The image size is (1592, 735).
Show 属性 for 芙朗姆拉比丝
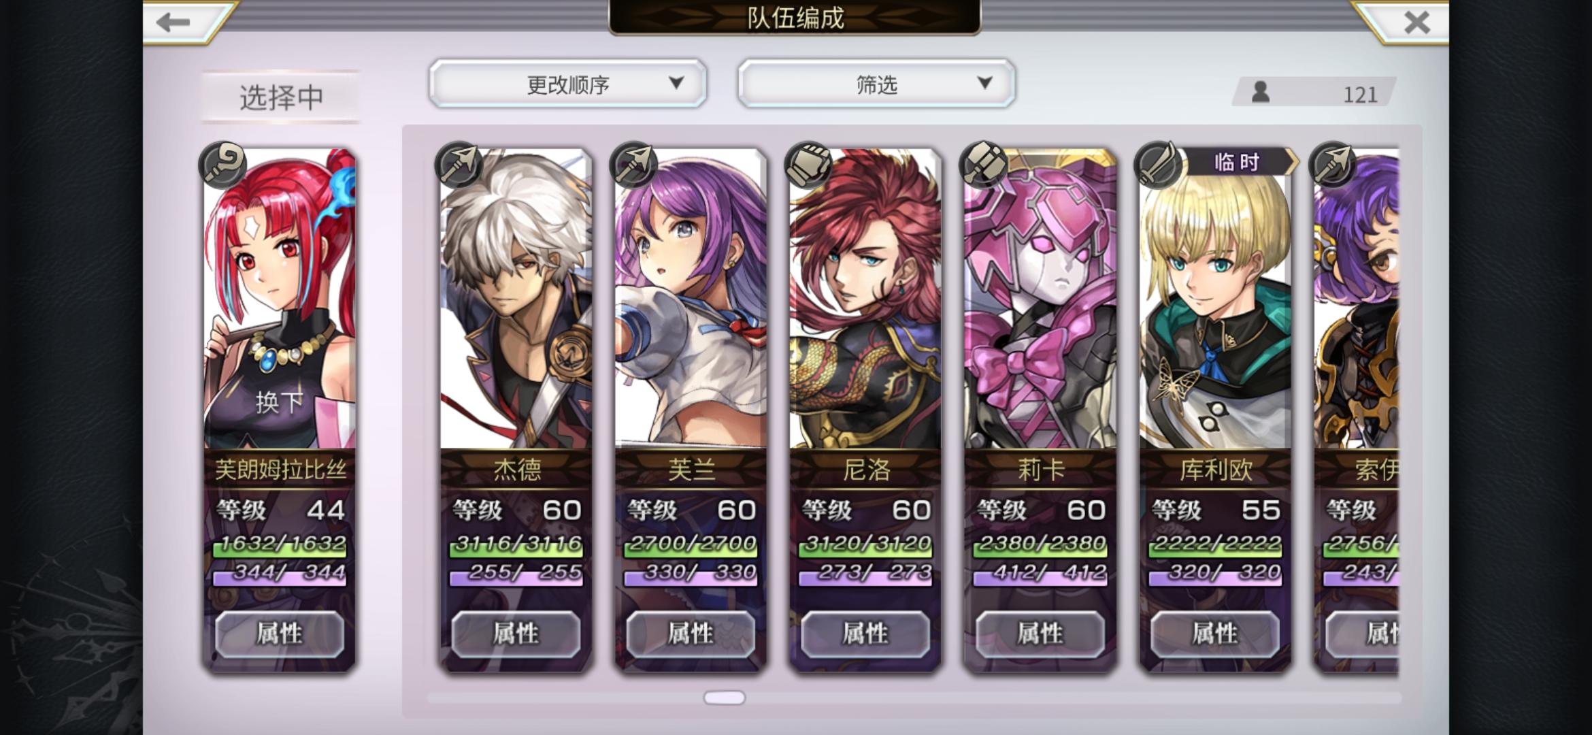point(280,634)
